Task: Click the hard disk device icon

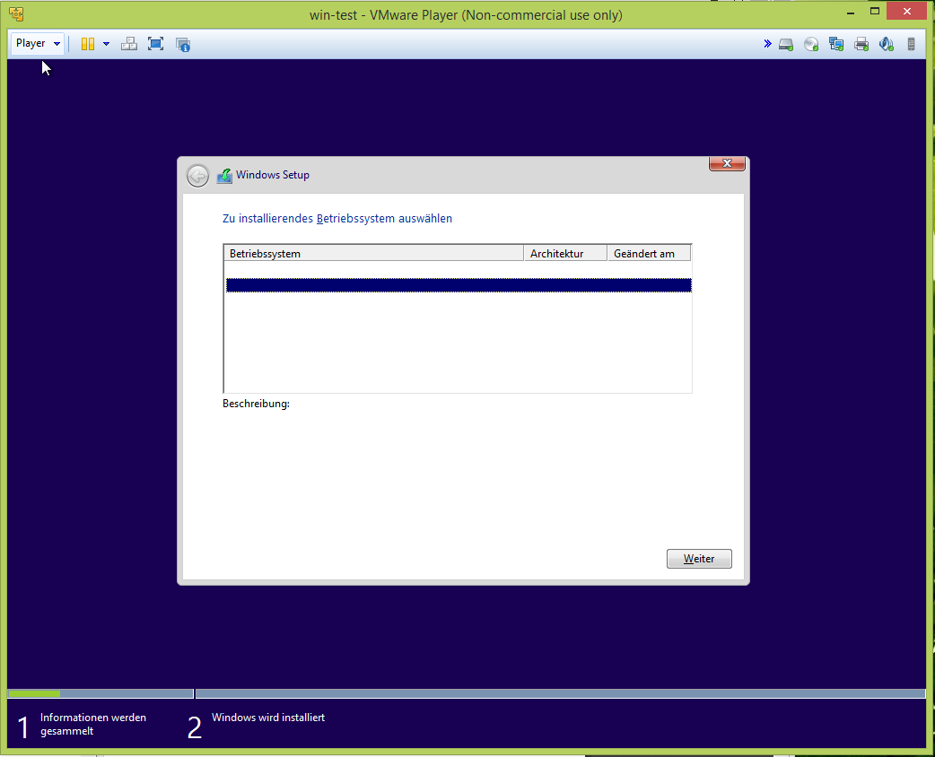Action: point(787,44)
